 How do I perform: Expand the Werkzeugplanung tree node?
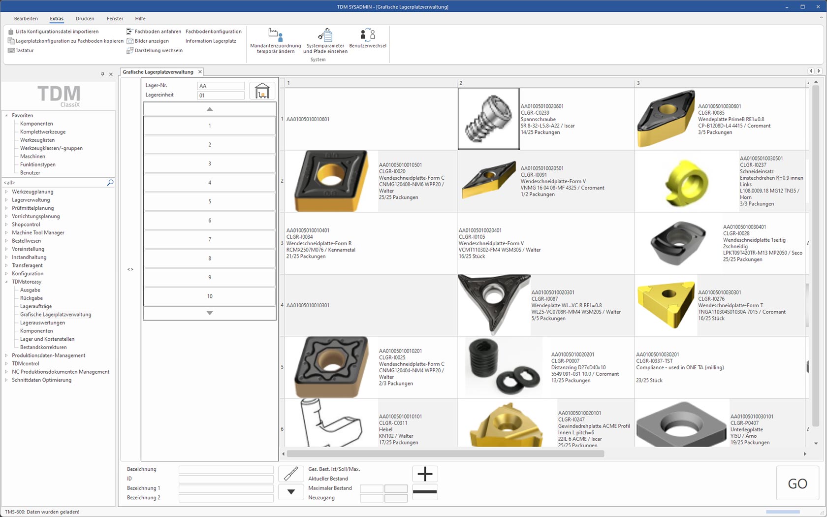tap(6, 192)
